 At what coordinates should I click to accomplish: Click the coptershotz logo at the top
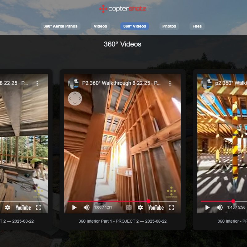click(123, 9)
